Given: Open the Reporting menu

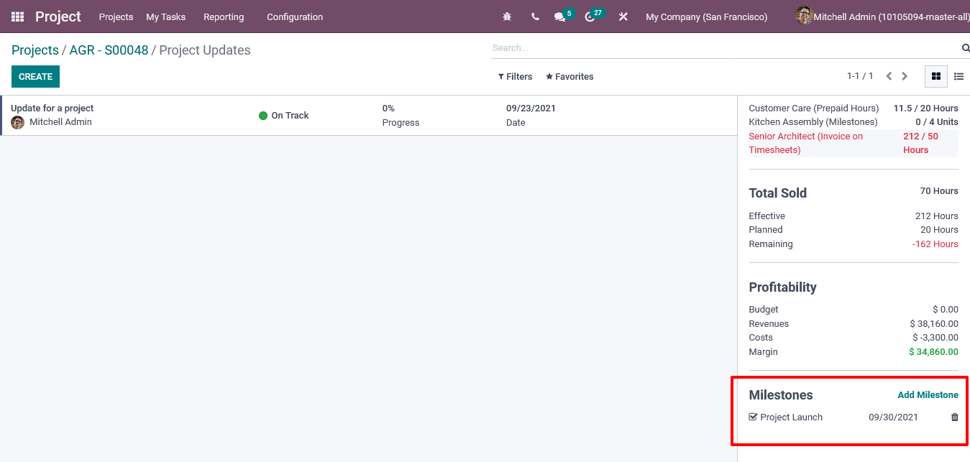Looking at the screenshot, I should pos(224,17).
